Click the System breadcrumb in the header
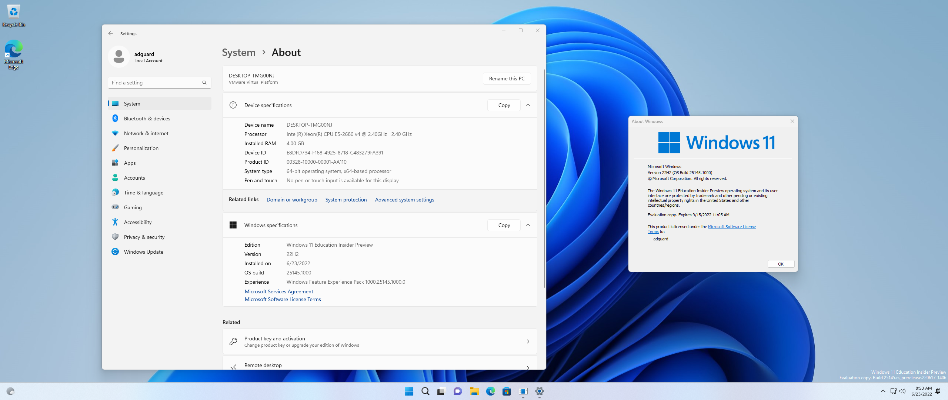948x400 pixels. click(239, 52)
